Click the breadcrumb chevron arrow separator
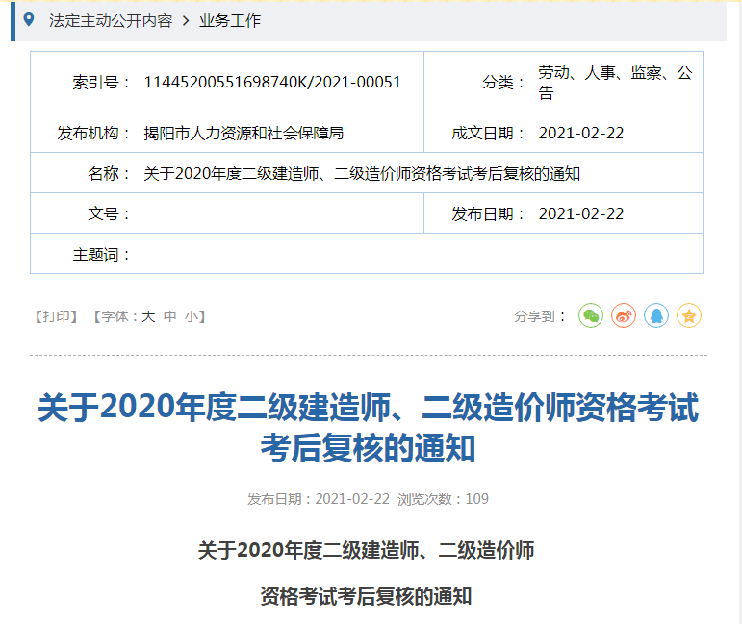The image size is (742, 624). click(x=186, y=20)
